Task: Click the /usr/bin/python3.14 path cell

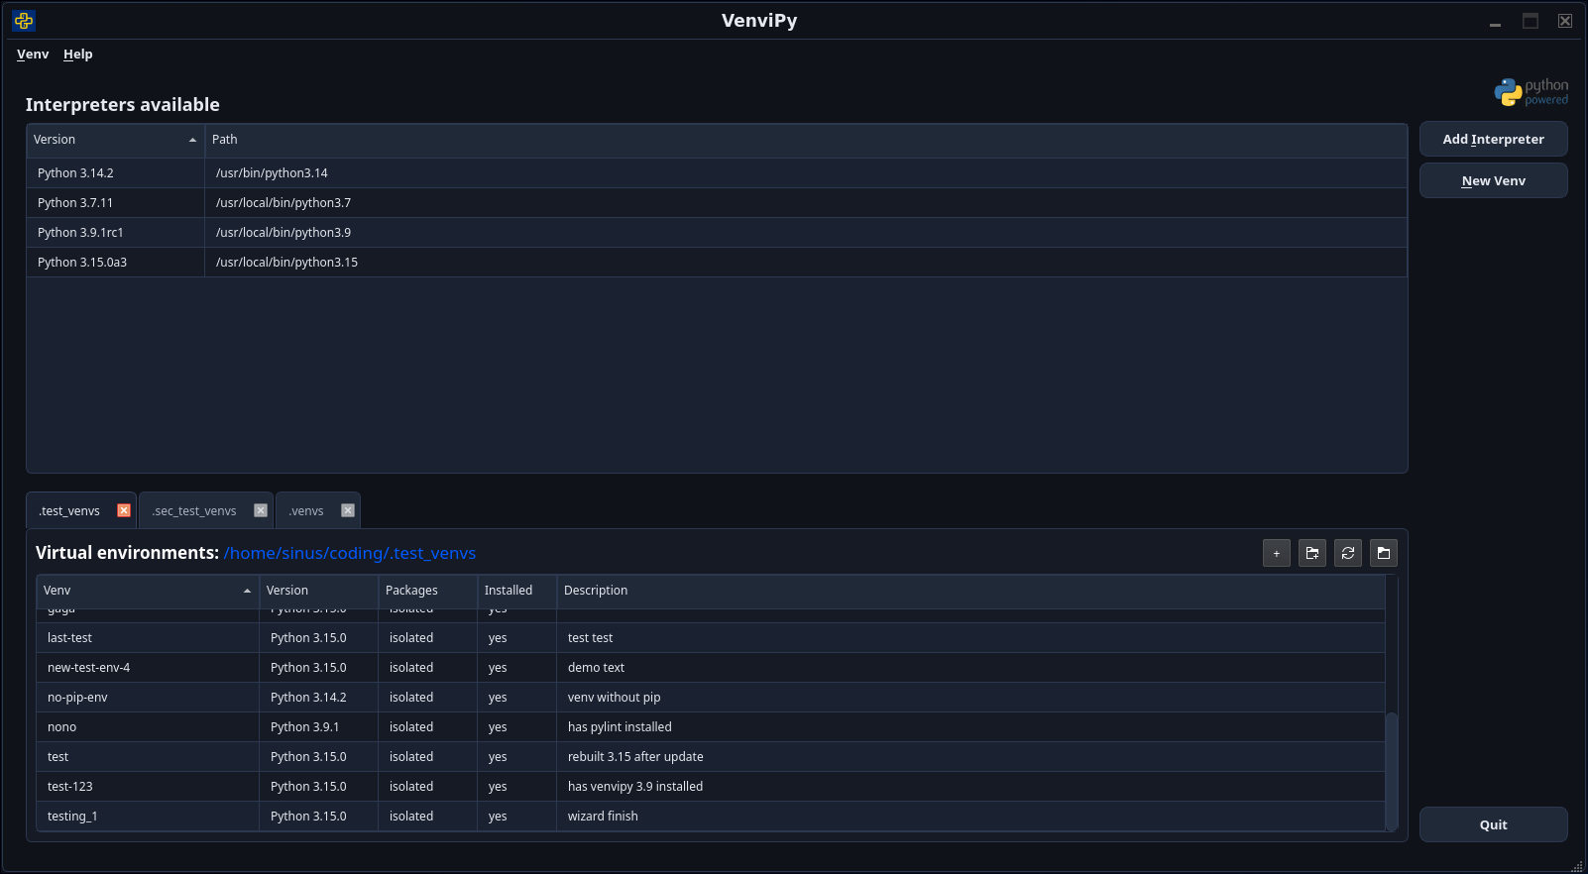Action: (x=806, y=173)
